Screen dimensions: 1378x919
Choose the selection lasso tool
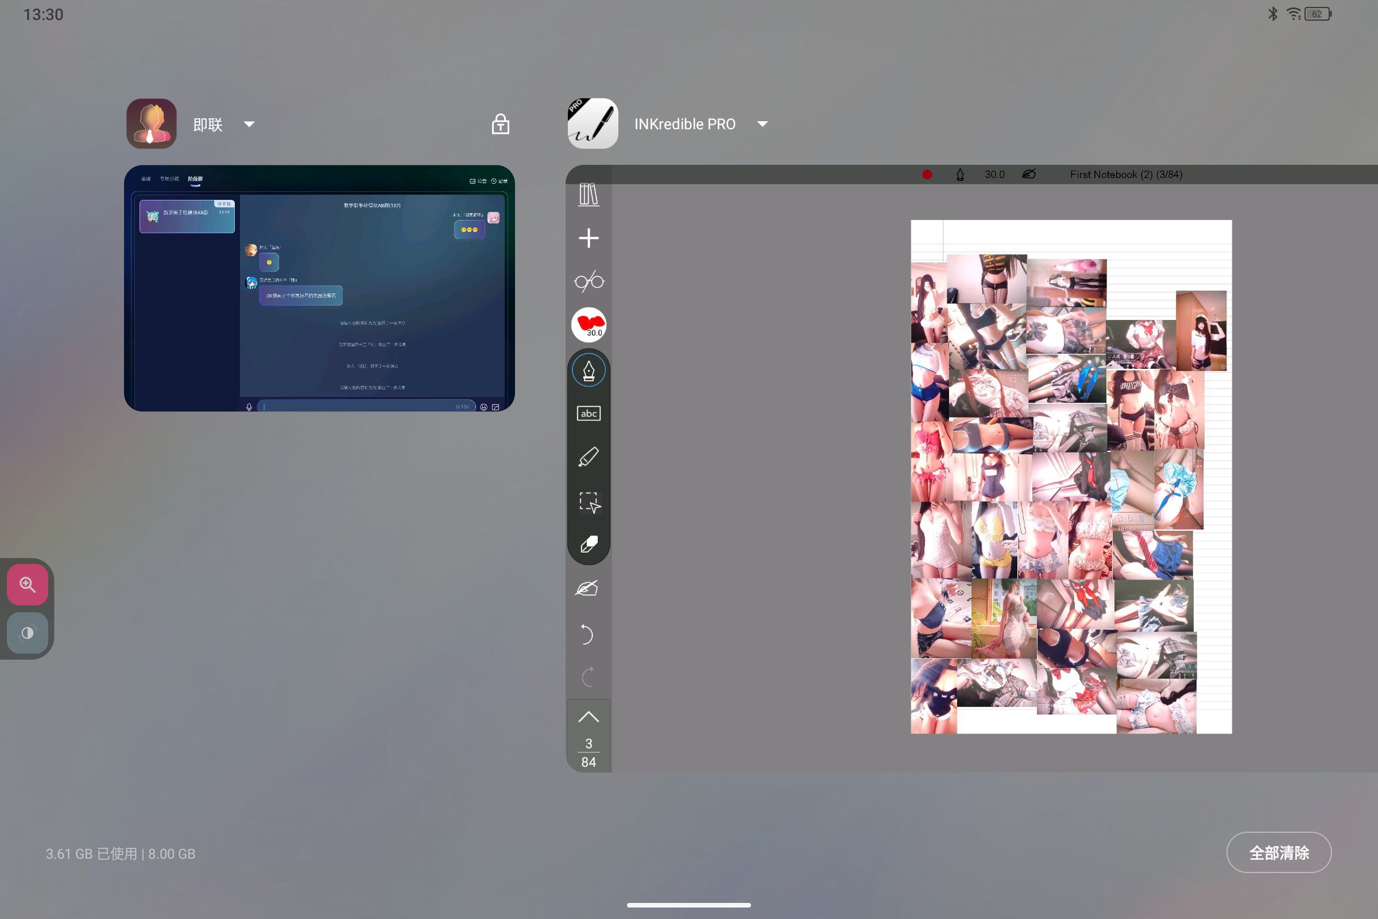pyautogui.click(x=590, y=502)
